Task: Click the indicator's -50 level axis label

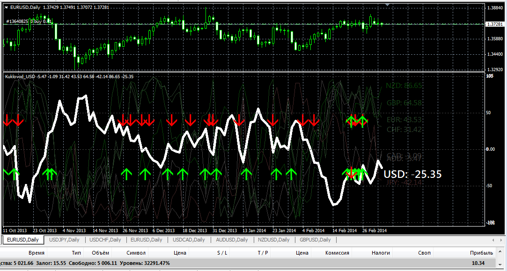Action: (x=489, y=186)
